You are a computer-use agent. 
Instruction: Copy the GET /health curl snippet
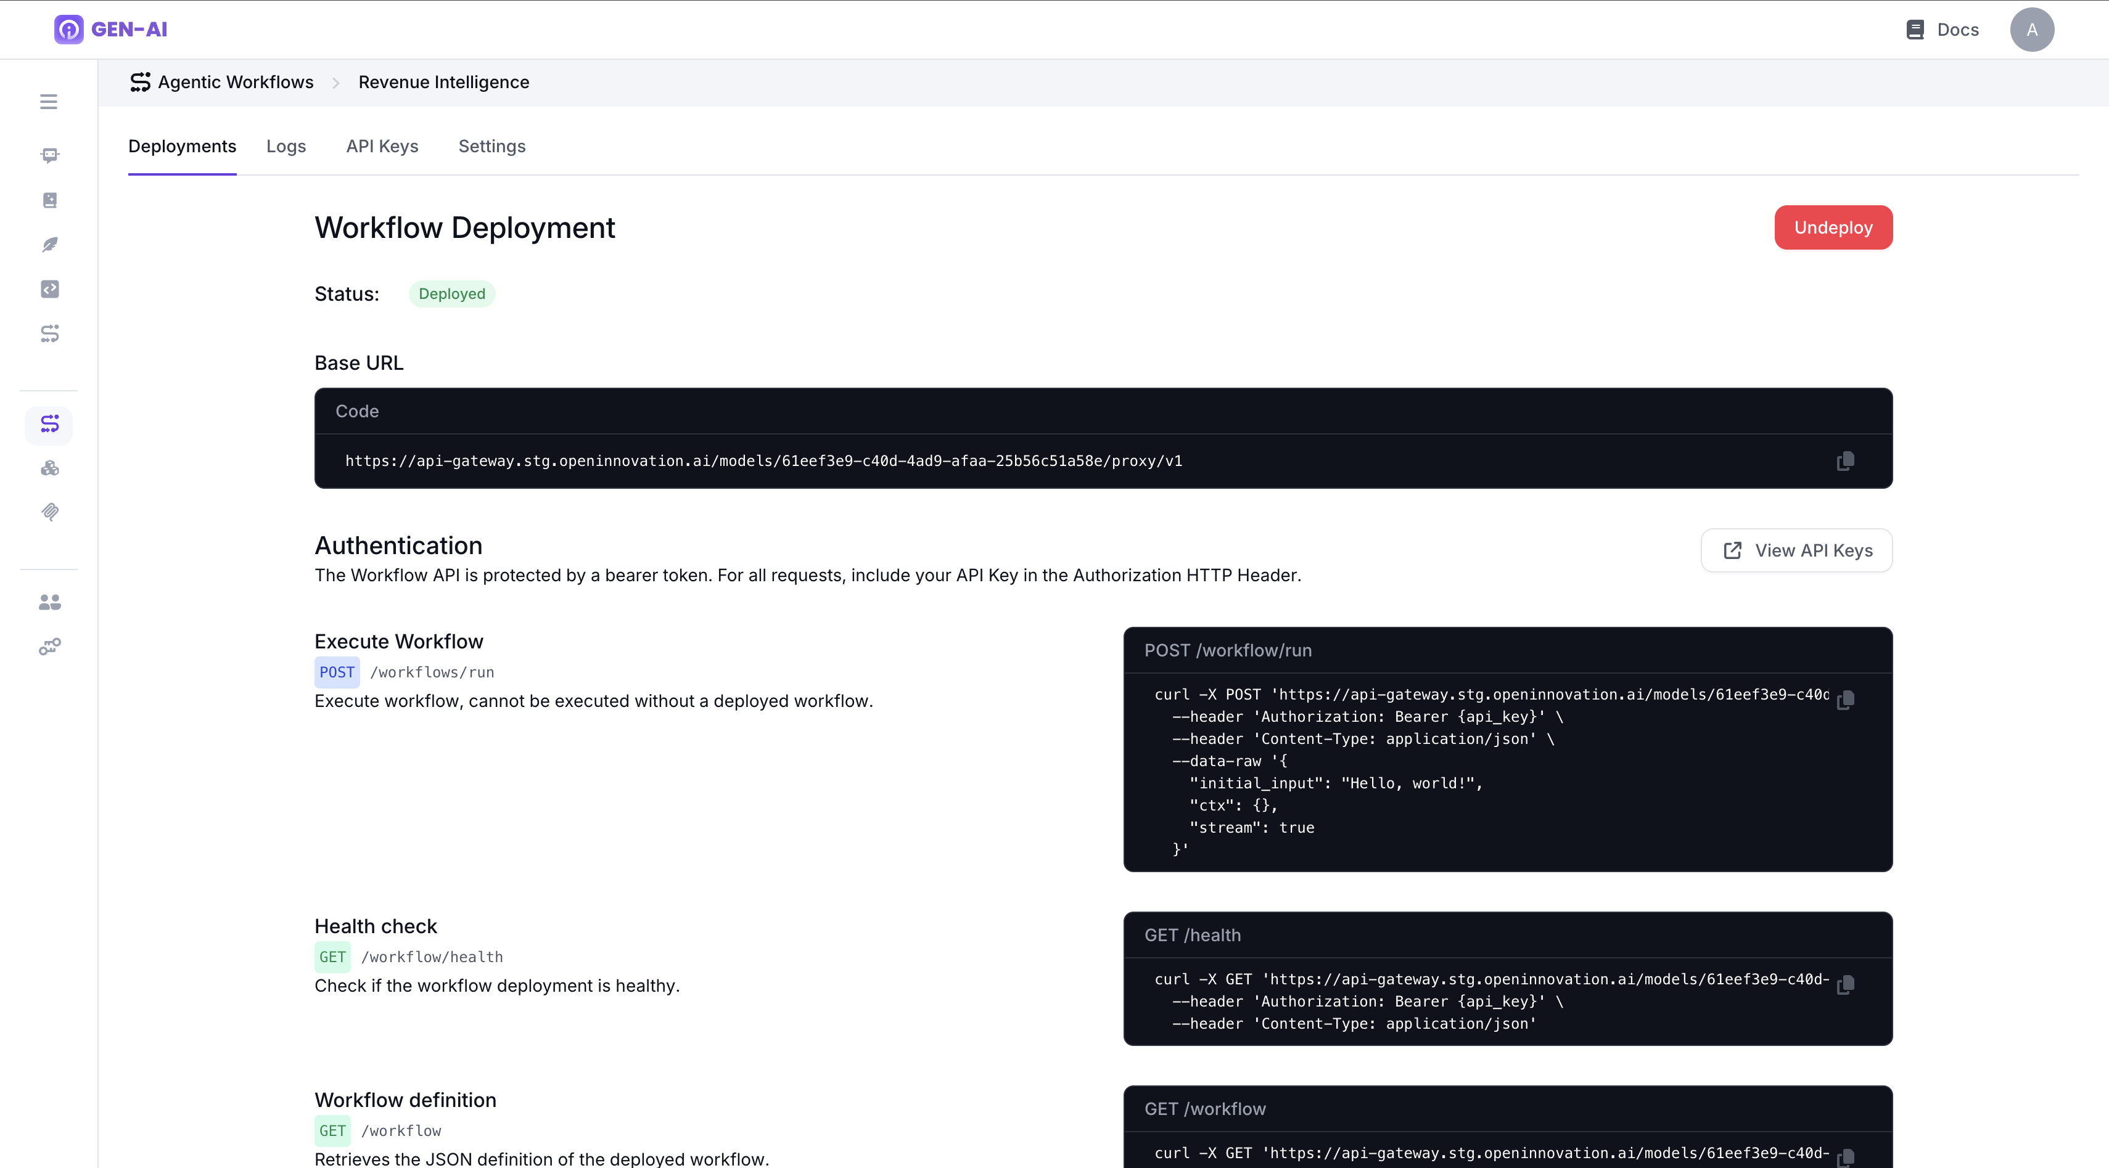[x=1845, y=986]
